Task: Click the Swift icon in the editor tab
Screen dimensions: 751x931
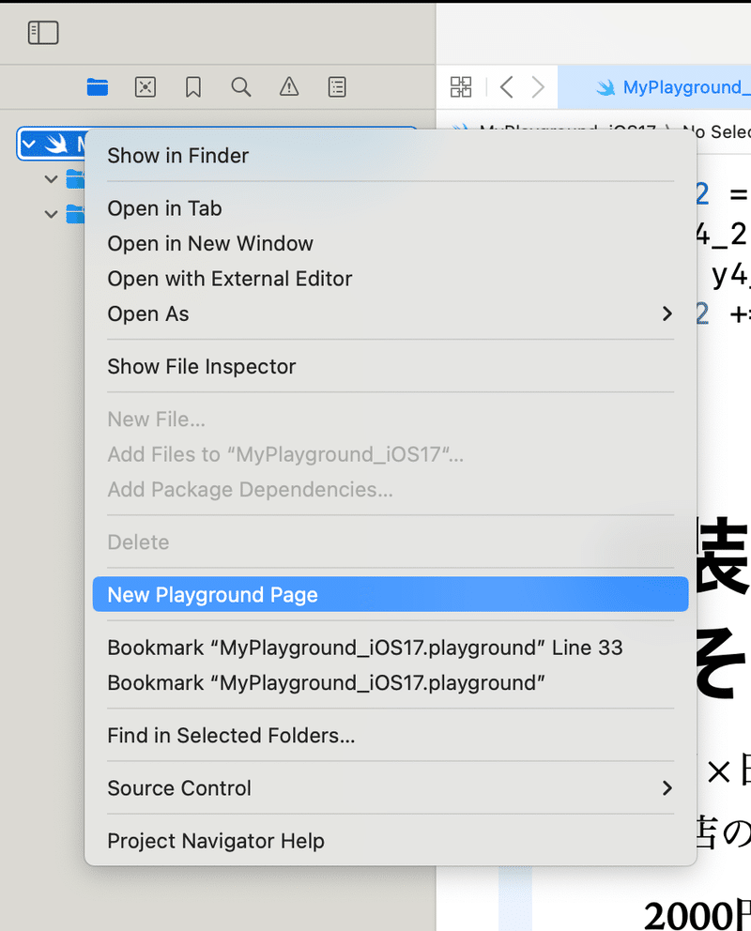Action: [x=605, y=88]
